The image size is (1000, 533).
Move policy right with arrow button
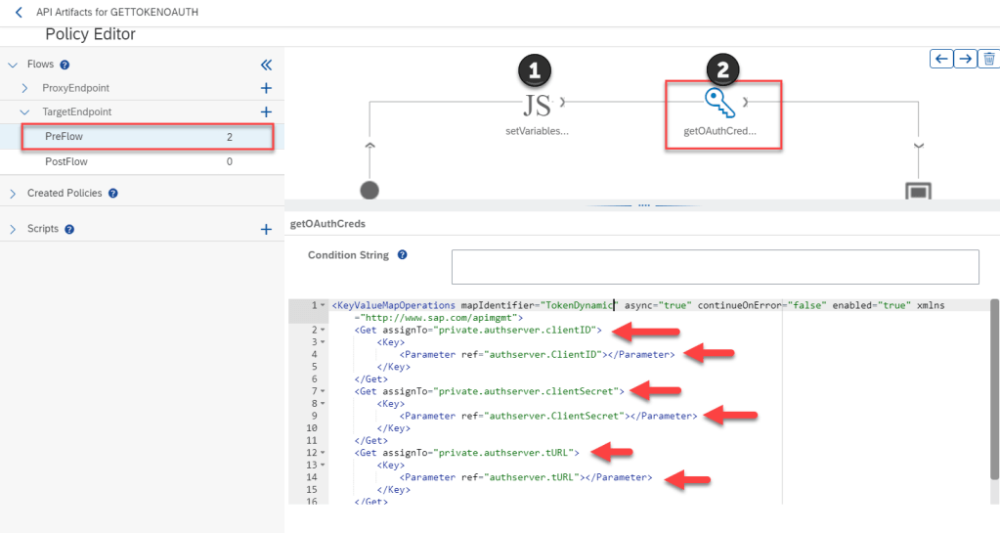coord(965,59)
